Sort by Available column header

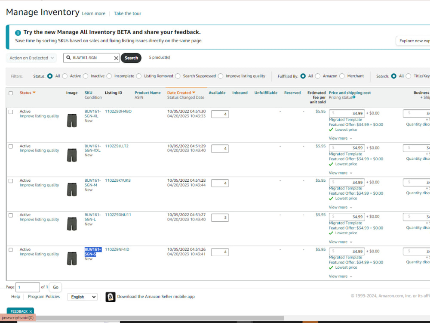pyautogui.click(x=217, y=93)
